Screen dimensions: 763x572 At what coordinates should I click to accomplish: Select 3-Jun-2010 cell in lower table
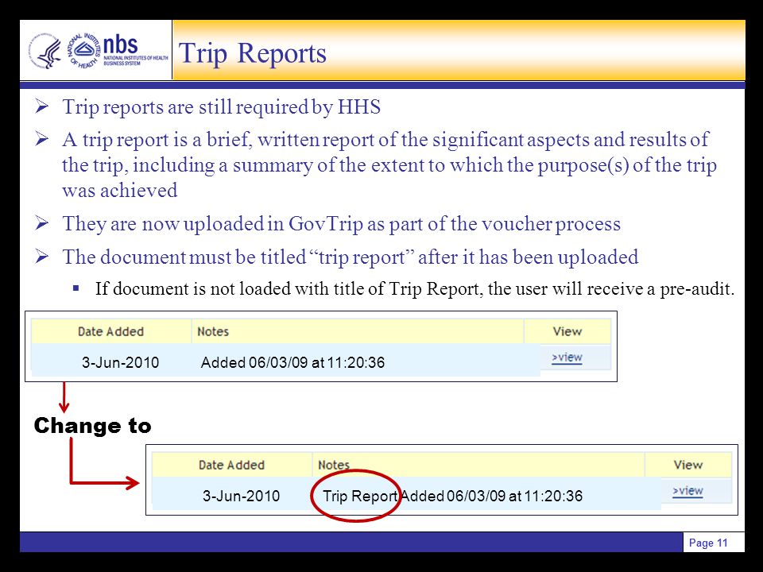click(241, 496)
